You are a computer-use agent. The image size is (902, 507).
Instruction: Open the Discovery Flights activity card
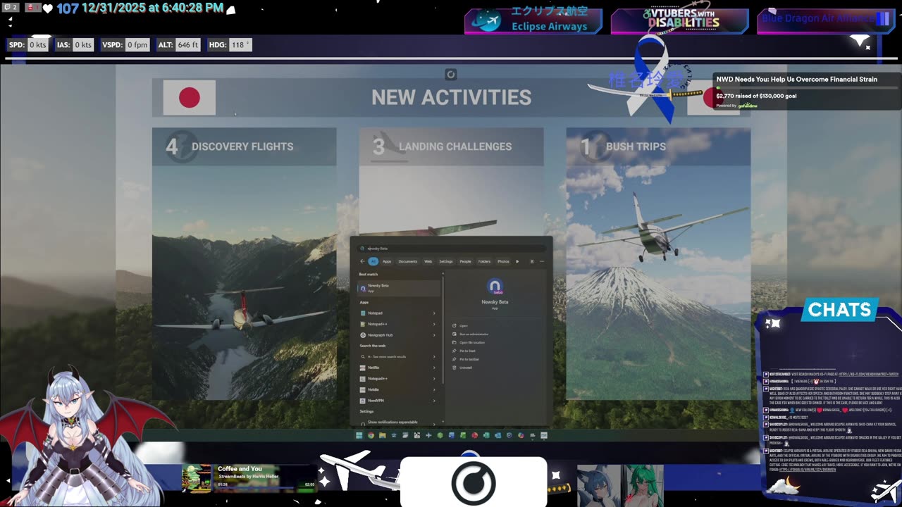(x=244, y=263)
